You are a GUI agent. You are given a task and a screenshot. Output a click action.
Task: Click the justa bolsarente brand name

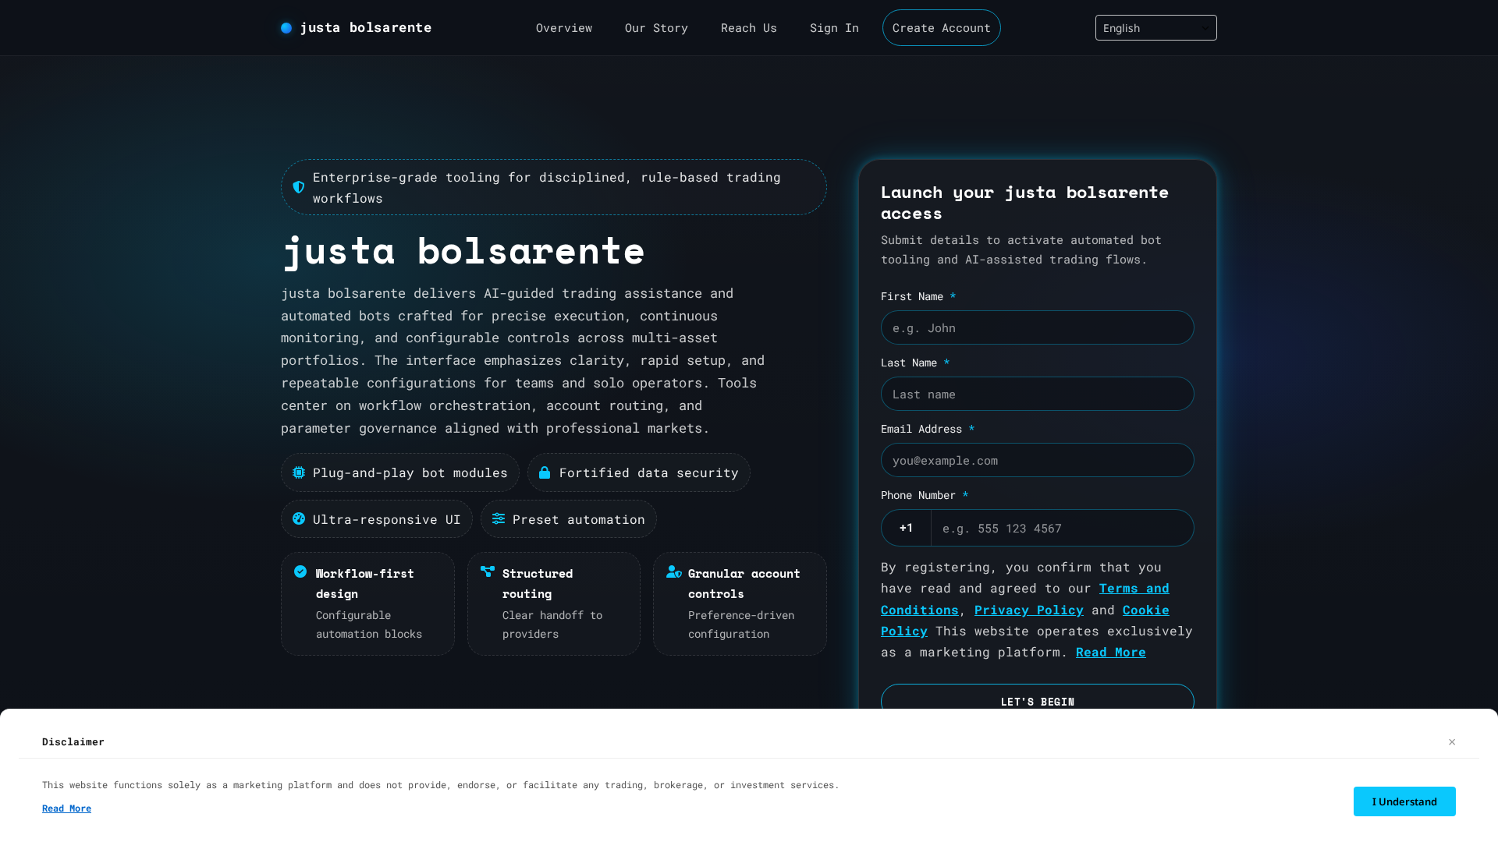click(366, 28)
